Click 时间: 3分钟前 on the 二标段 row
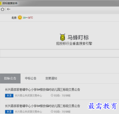This screenshot has height=114, width=119. 62,112
